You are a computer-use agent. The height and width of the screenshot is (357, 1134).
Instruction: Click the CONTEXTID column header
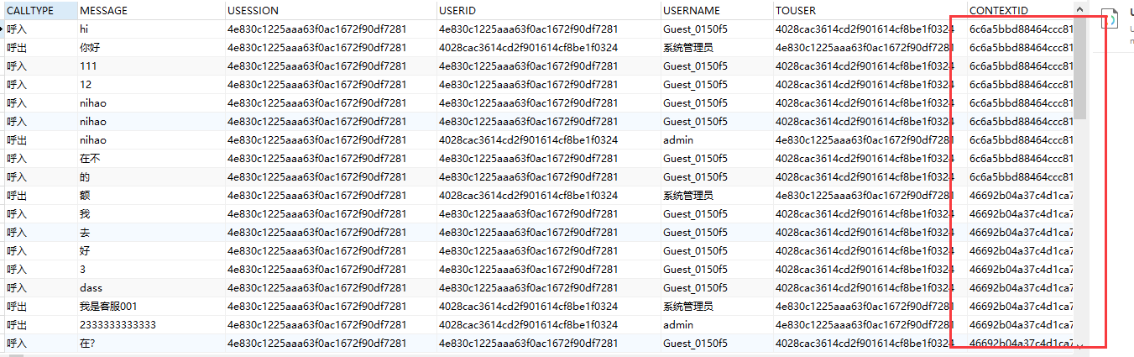1019,10
